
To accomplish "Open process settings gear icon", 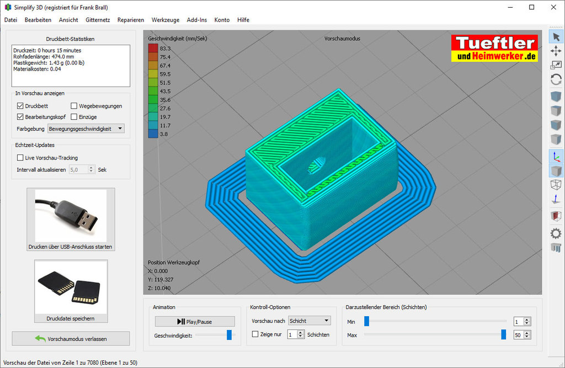I will point(556,233).
